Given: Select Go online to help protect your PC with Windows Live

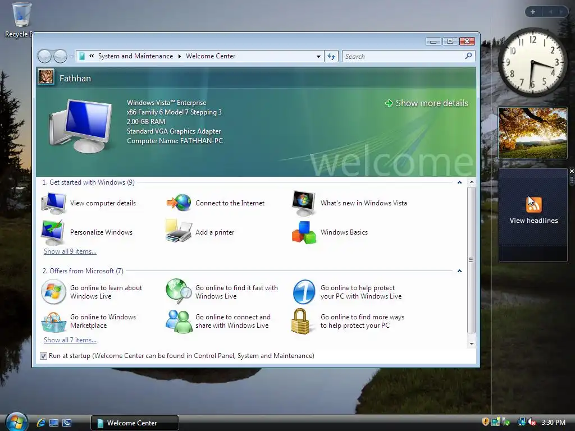Looking at the screenshot, I should point(347,292).
